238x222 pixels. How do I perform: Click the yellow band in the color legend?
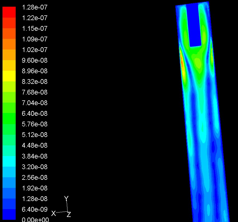pos(9,76)
